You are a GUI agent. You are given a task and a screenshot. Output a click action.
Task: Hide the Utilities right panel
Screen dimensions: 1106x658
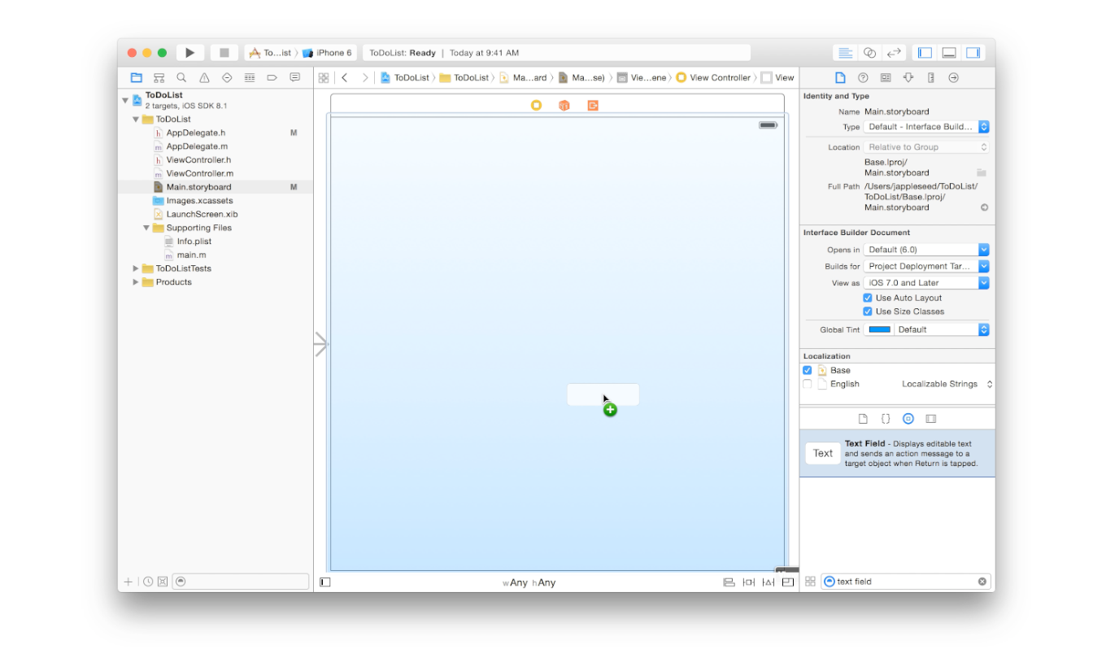(x=973, y=53)
